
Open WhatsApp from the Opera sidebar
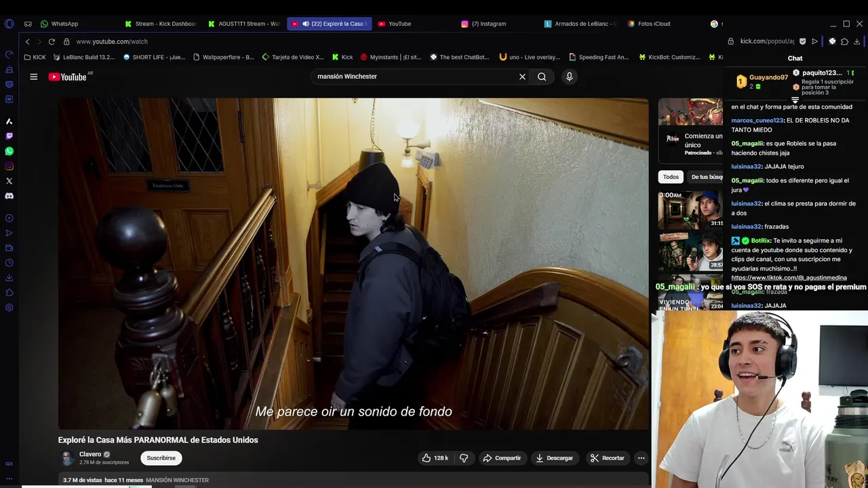[9, 151]
